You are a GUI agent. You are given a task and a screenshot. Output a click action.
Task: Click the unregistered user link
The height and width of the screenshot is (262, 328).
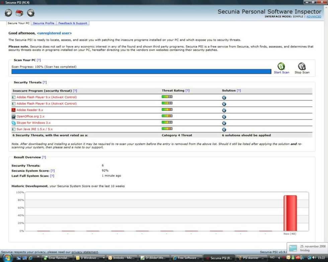[x=54, y=33]
